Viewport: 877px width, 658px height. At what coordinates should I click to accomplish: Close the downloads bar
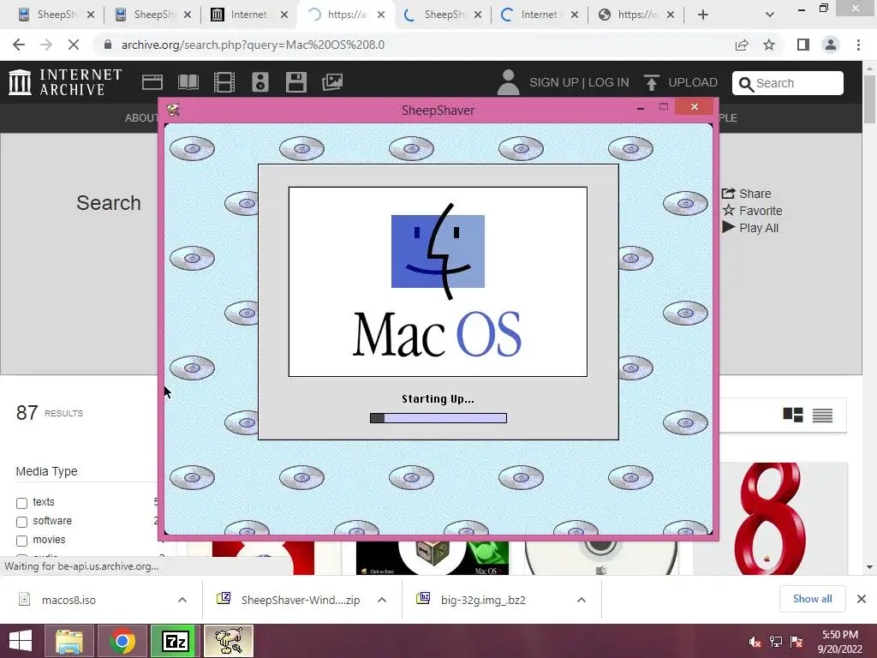[x=862, y=599]
